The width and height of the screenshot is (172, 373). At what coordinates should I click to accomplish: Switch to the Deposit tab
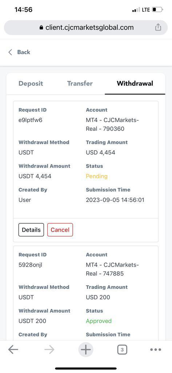pyautogui.click(x=31, y=83)
